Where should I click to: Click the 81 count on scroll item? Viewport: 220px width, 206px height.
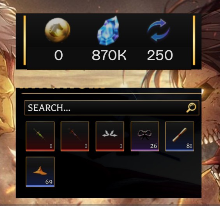189,146
